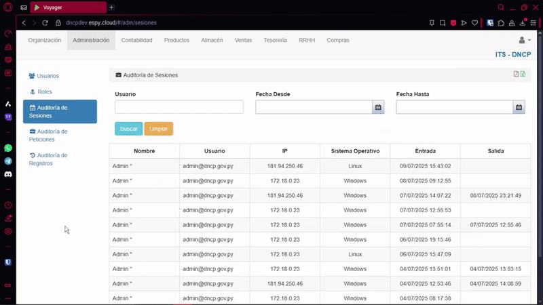Export sessions table as PDF
The image size is (543, 305).
point(516,75)
